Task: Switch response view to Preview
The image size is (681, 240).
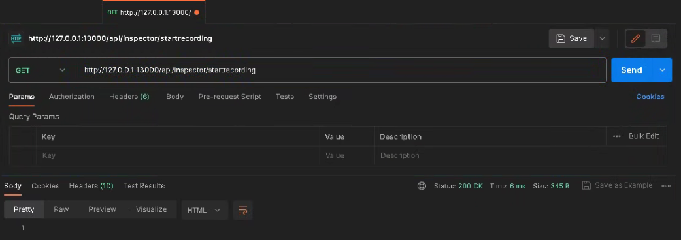Action: coord(102,210)
